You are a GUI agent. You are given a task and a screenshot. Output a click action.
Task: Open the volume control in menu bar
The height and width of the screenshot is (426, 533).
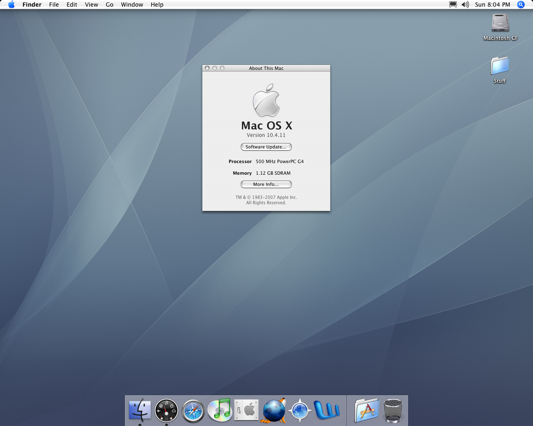tap(465, 5)
